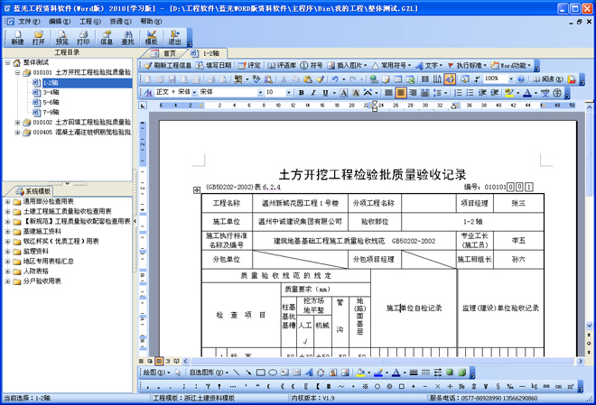Image resolution: width=596 pixels, height=405 pixels.
Task: Open the 工程 menu
Action: [x=90, y=22]
